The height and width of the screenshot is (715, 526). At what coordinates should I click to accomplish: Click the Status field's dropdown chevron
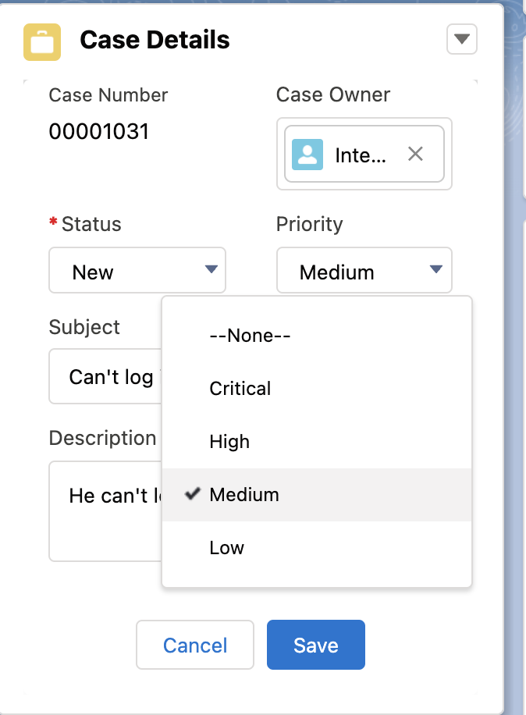click(210, 269)
